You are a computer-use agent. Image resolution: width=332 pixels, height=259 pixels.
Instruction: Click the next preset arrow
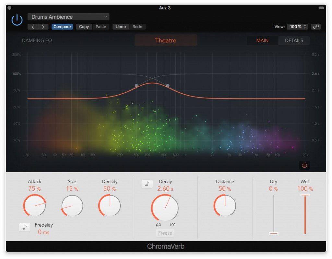coord(43,27)
